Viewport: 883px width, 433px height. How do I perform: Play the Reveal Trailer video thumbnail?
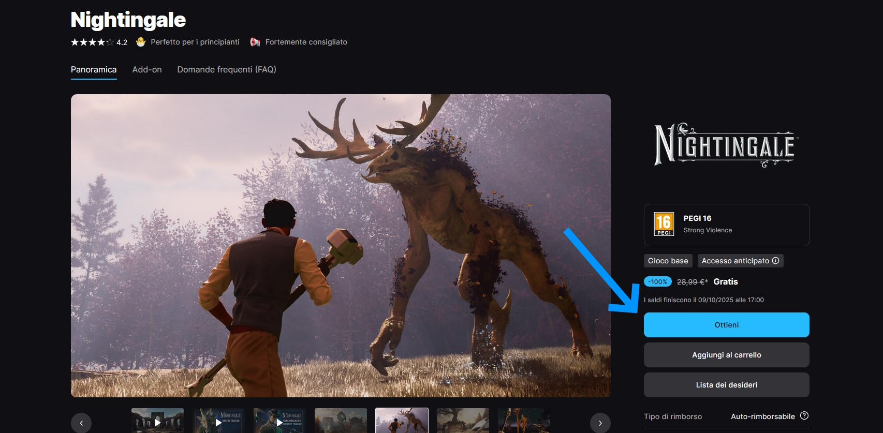tap(218, 421)
